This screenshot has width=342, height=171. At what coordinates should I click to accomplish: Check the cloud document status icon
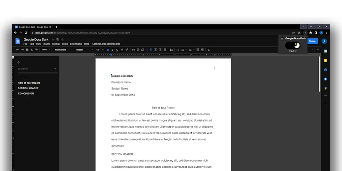coord(63,39)
